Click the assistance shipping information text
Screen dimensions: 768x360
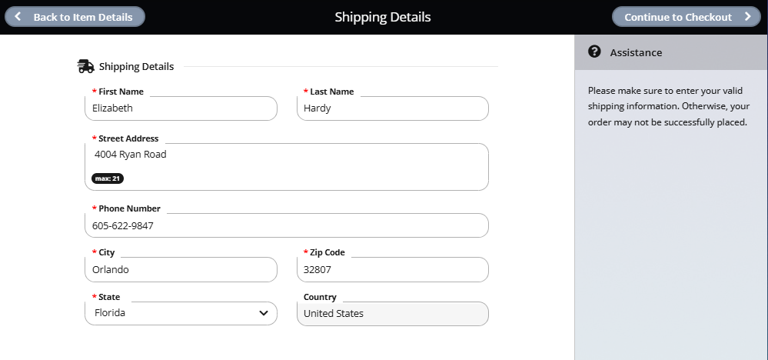[x=669, y=106]
